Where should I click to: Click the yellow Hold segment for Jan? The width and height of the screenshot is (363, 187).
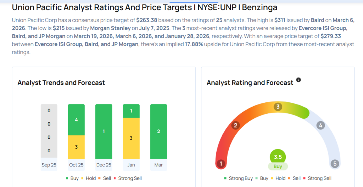[131, 138]
